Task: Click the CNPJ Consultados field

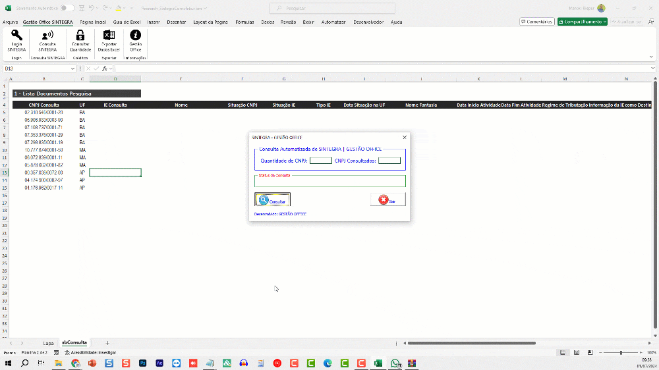Action: pyautogui.click(x=389, y=161)
